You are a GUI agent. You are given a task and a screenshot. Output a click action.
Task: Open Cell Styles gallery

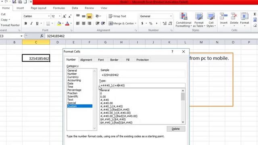point(211,20)
